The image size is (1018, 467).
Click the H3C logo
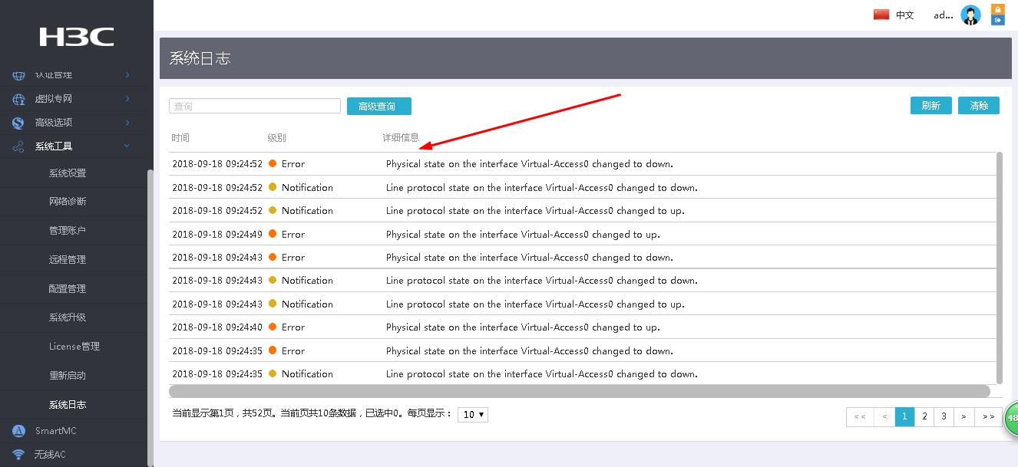tap(77, 36)
